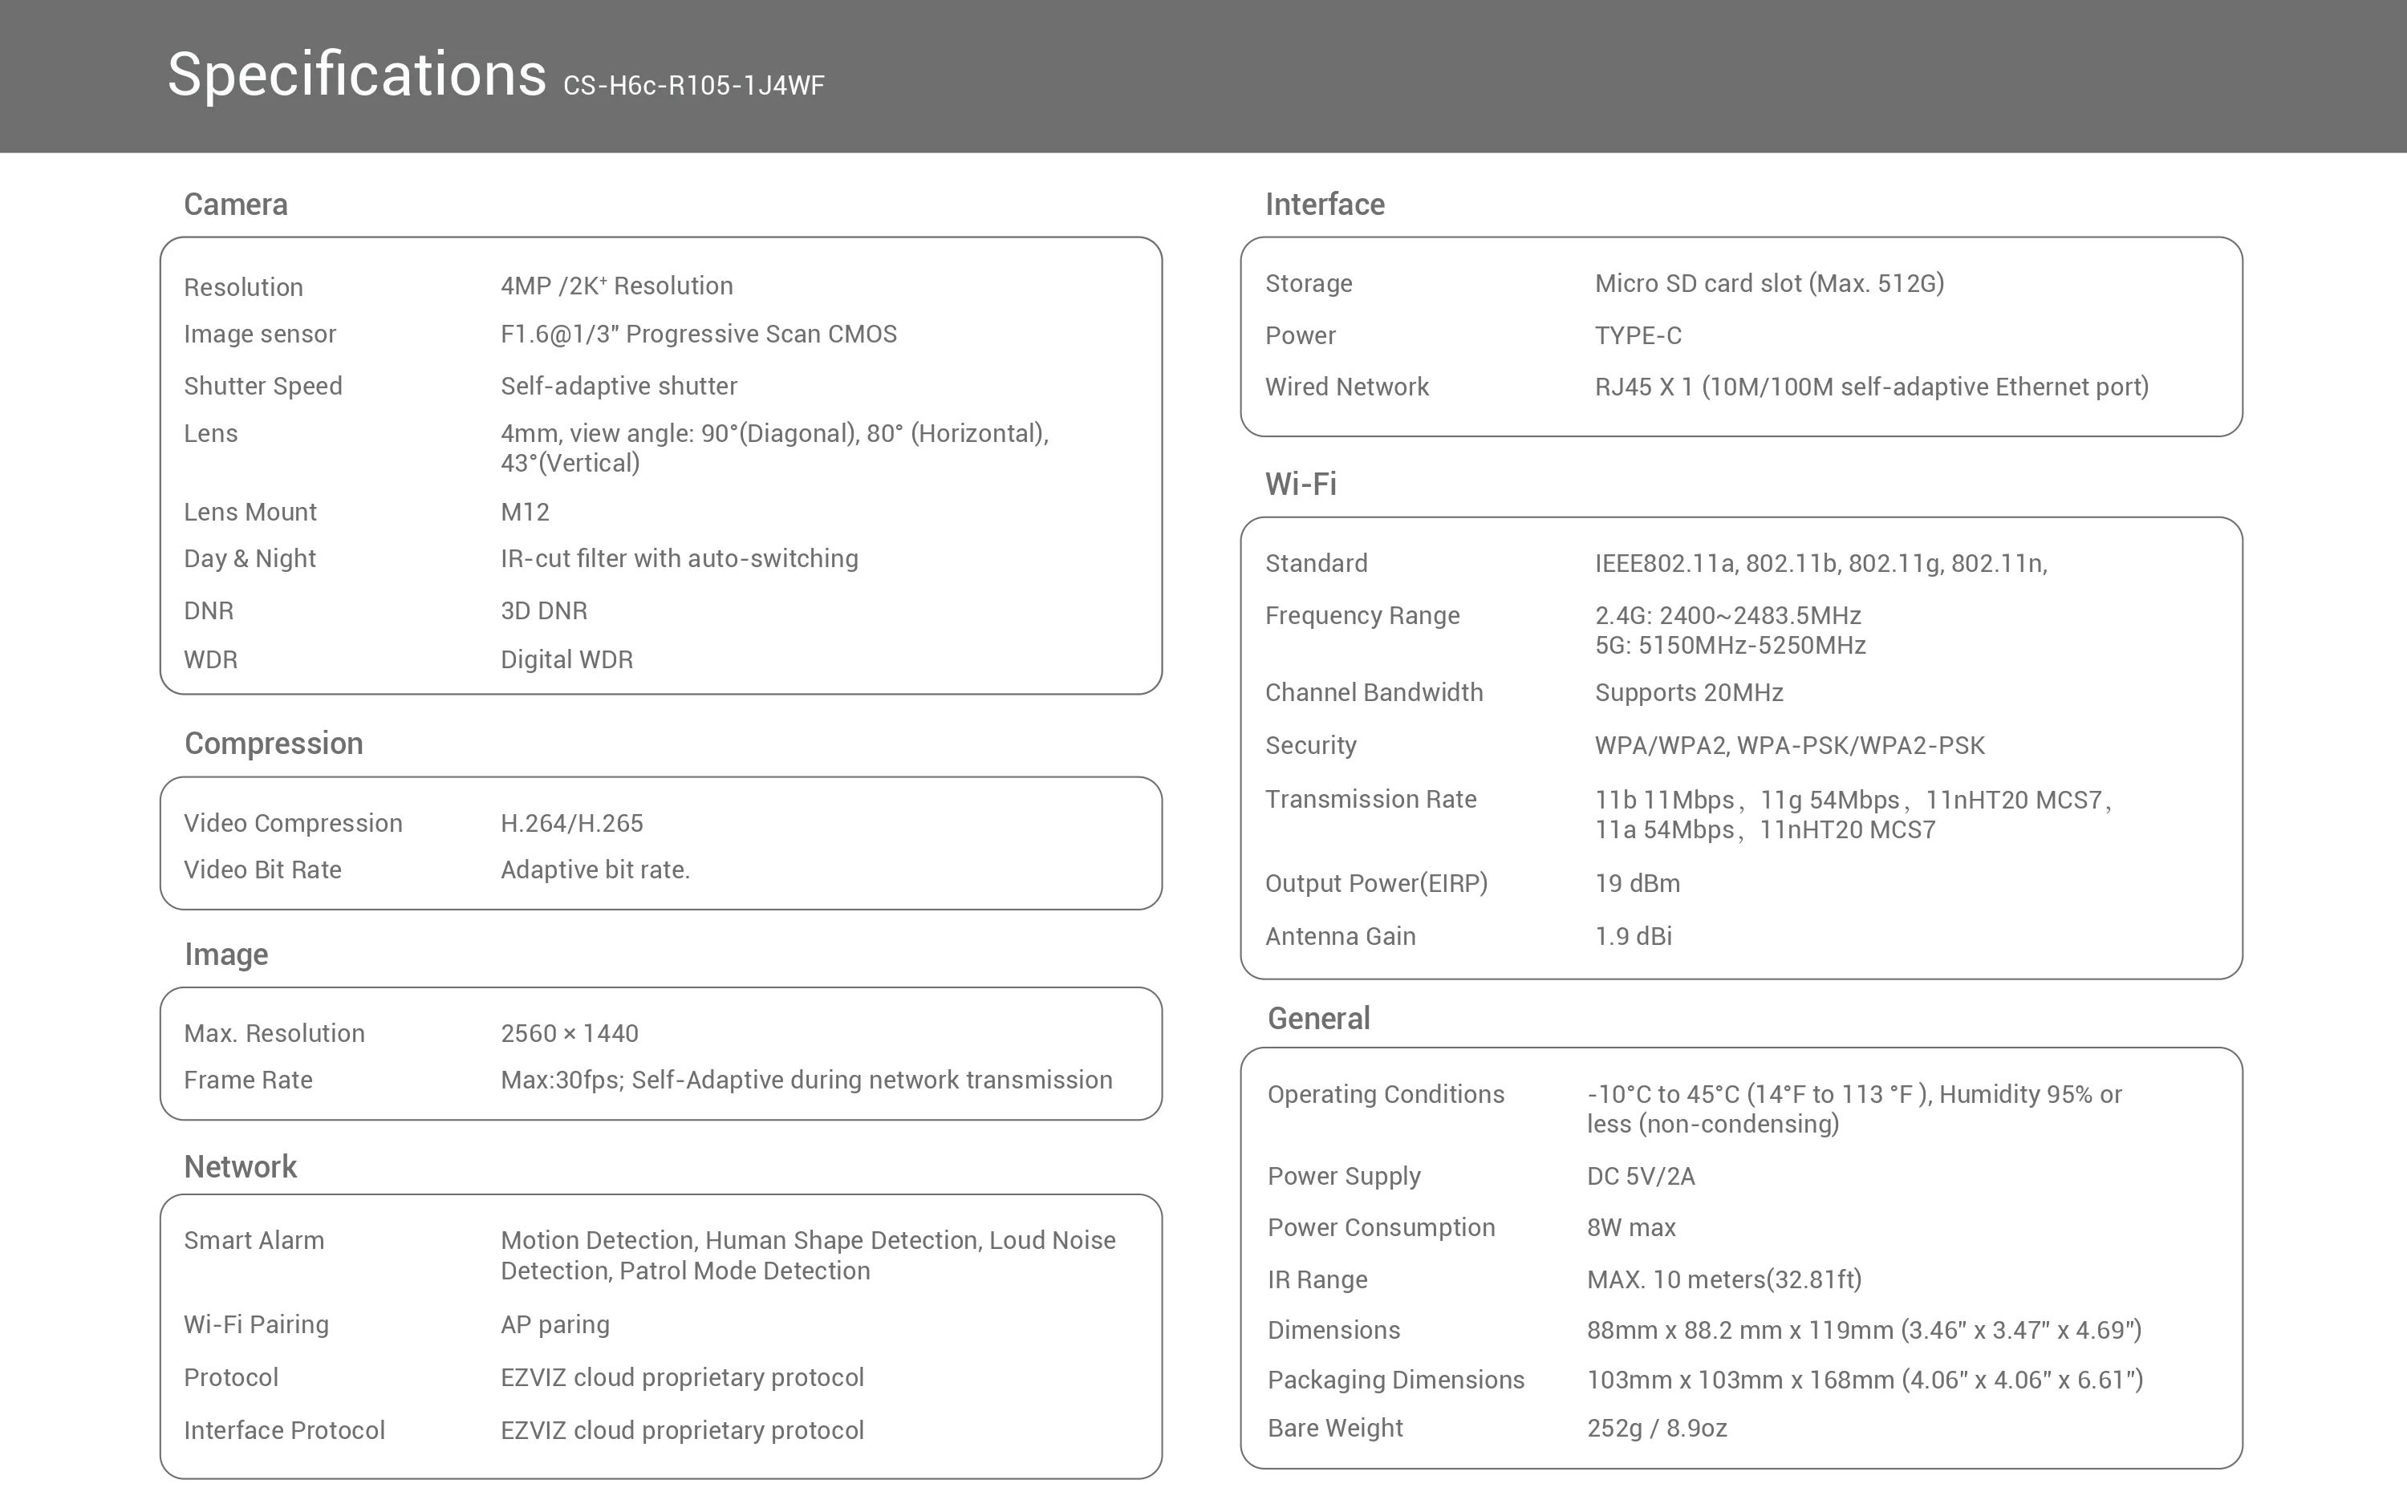Click the '252g / 8.9oz' weight value
The height and width of the screenshot is (1504, 2407).
click(1657, 1429)
